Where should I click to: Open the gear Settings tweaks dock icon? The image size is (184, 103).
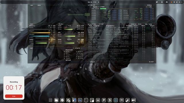[x=68, y=100]
